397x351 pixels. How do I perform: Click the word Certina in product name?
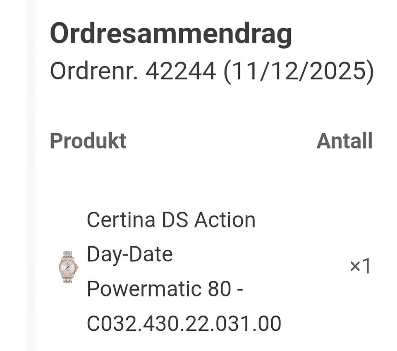121,220
